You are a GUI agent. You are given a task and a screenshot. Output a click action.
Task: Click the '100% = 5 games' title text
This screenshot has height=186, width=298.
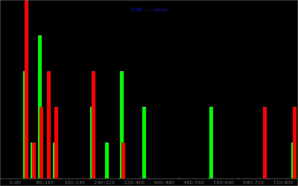pos(149,10)
